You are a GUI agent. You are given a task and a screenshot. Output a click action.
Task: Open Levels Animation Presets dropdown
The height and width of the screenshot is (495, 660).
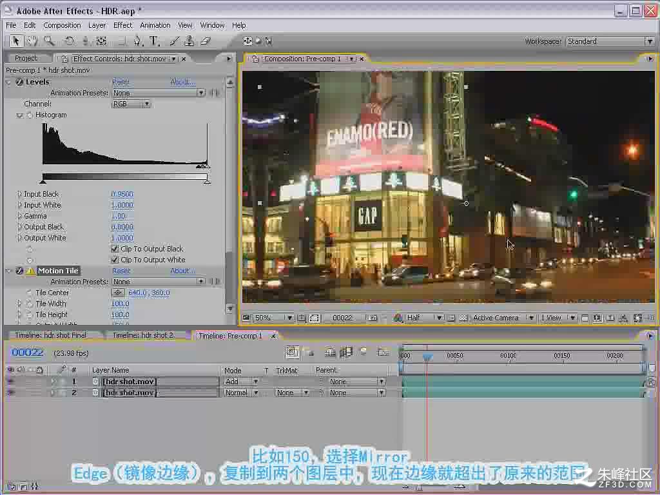pos(159,93)
